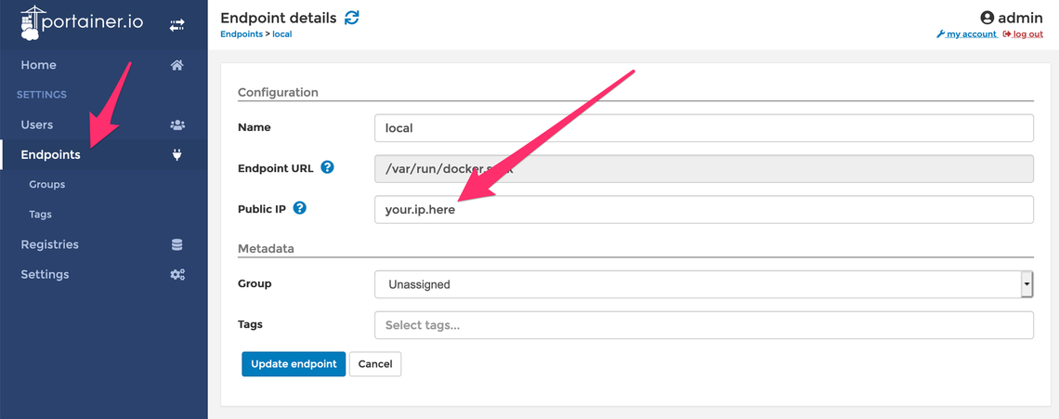The height and width of the screenshot is (419, 1059).
Task: Toggle sidebar with the arrows icon
Action: [x=176, y=25]
